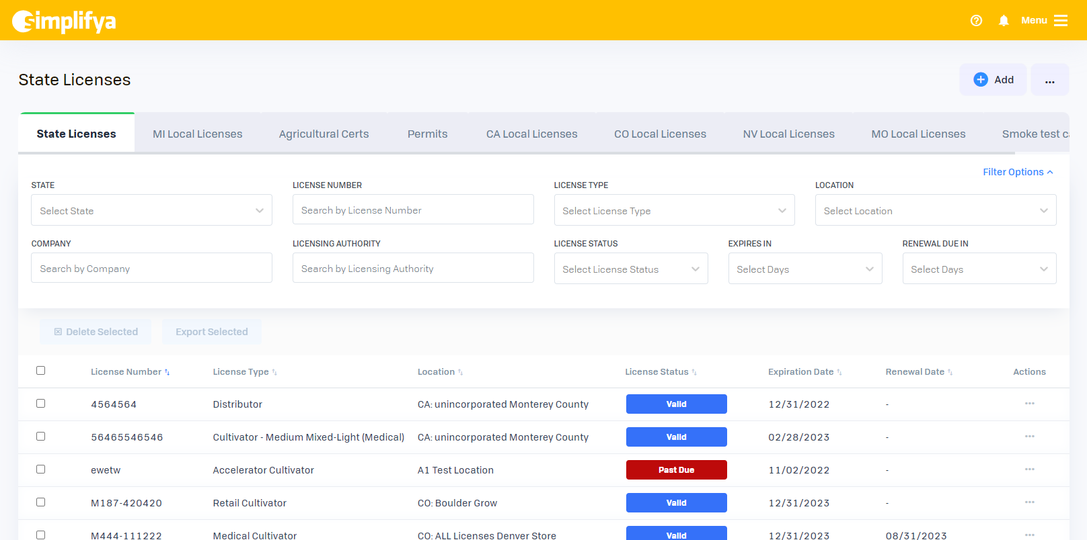1087x540 pixels.
Task: Open actions menu for license ewetw
Action: pos(1029,469)
